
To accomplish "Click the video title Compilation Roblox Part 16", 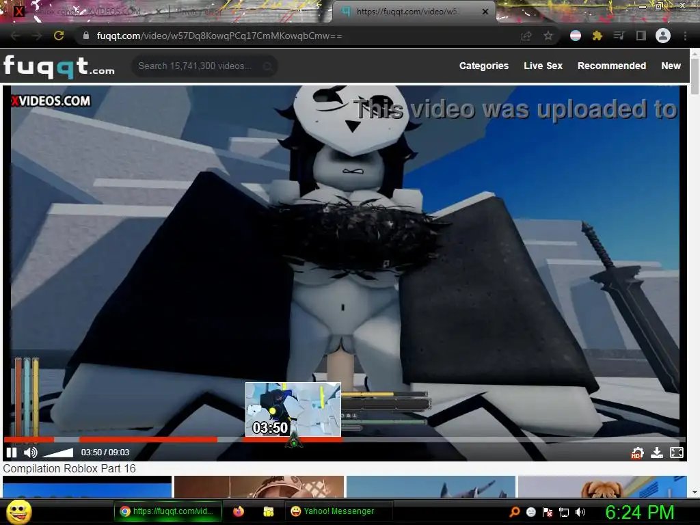I will tap(69, 469).
